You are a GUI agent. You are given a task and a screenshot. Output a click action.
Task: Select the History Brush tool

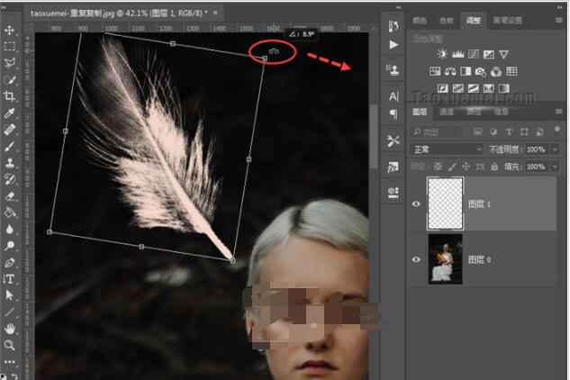9,179
